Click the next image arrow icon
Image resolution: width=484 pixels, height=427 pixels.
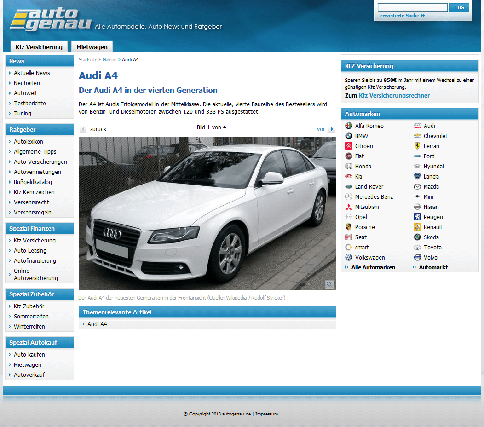click(x=332, y=129)
